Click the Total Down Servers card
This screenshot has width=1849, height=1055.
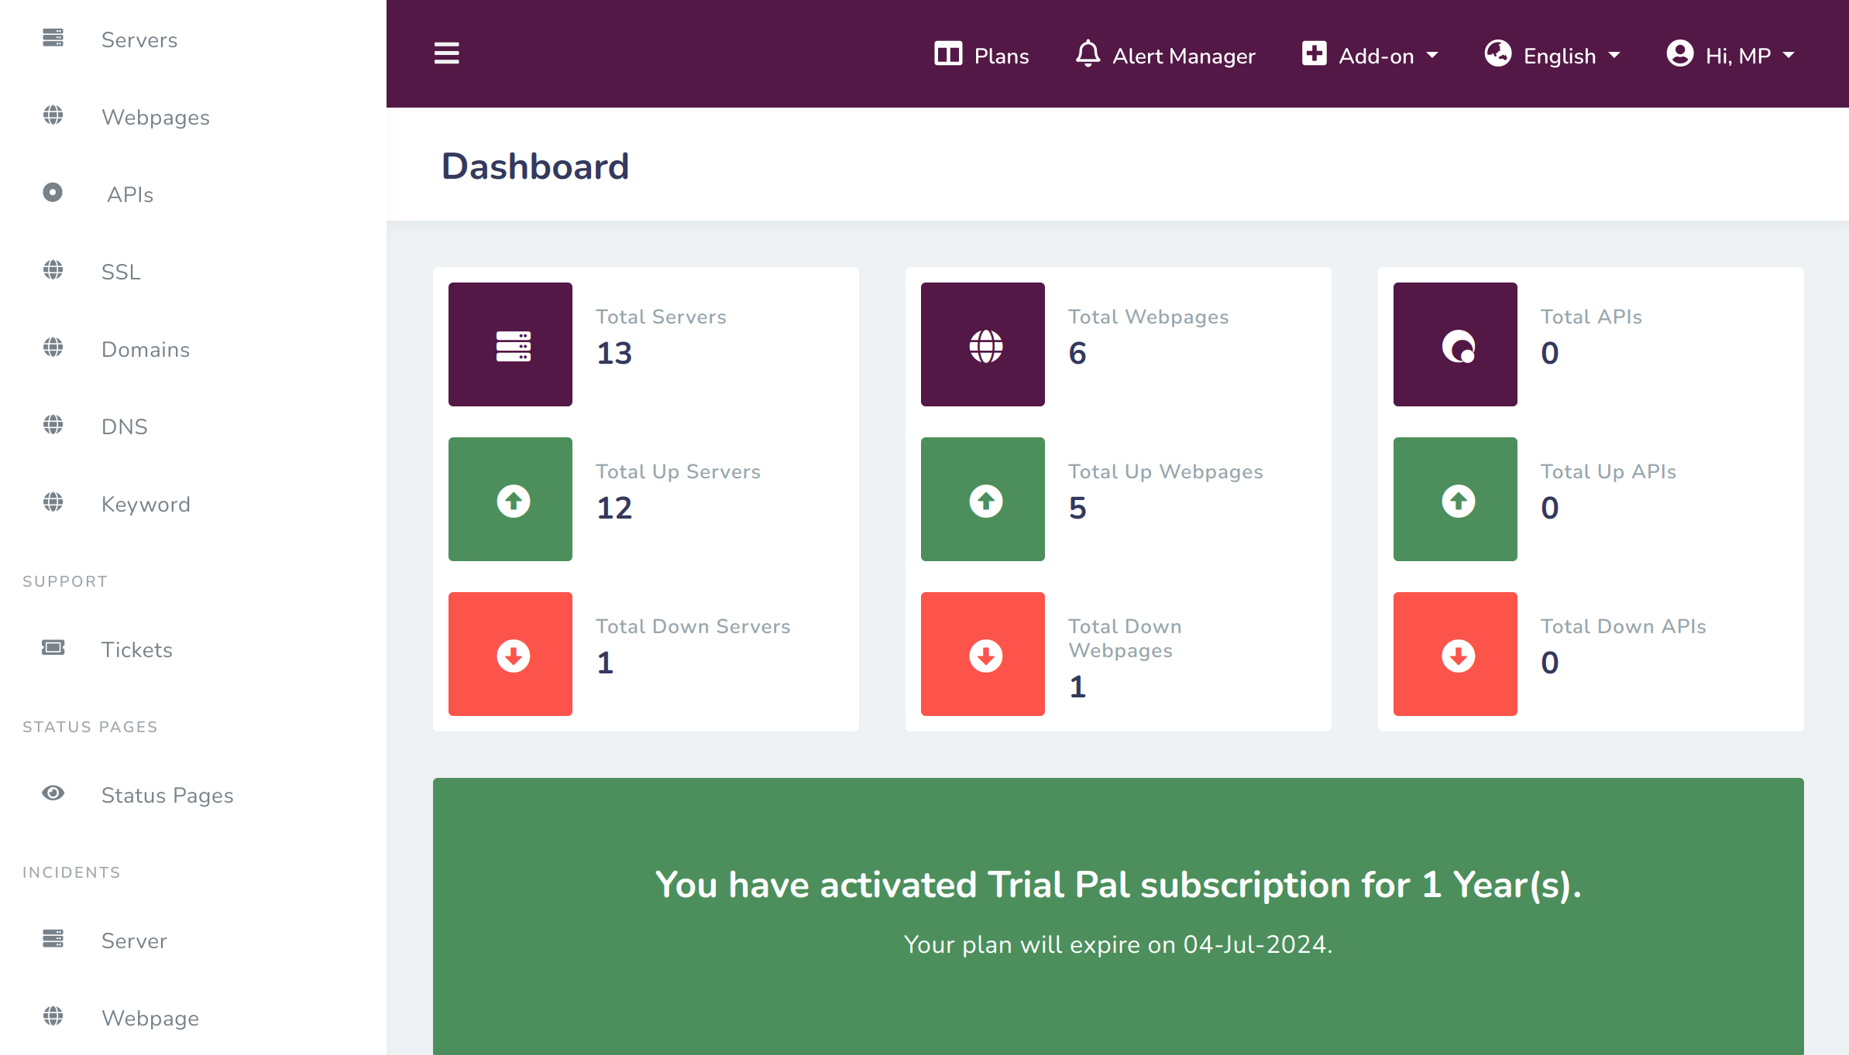[x=646, y=654]
